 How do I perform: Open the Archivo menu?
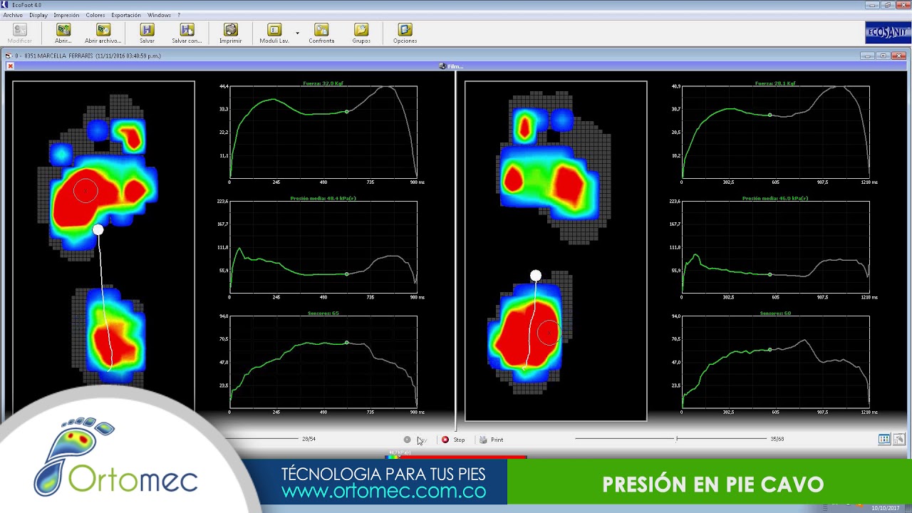point(13,15)
